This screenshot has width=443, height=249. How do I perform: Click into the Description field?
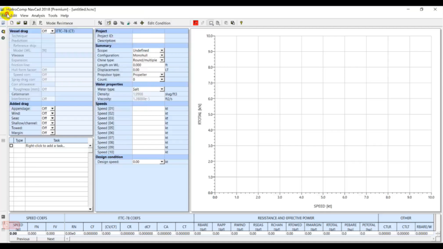[x=148, y=41]
